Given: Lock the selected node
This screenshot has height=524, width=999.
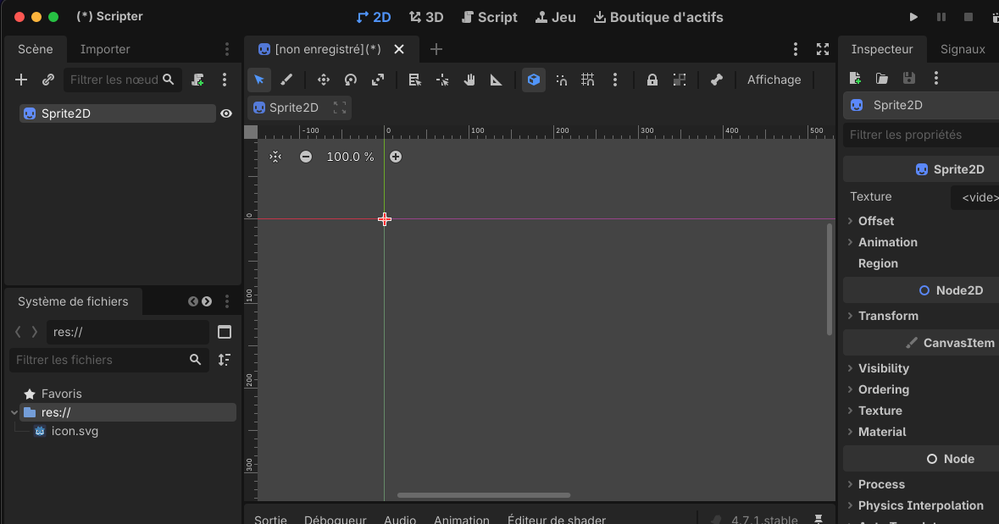Looking at the screenshot, I should point(652,80).
